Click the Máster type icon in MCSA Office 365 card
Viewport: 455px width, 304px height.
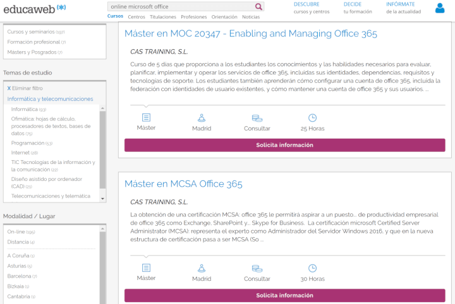pyautogui.click(x=146, y=267)
